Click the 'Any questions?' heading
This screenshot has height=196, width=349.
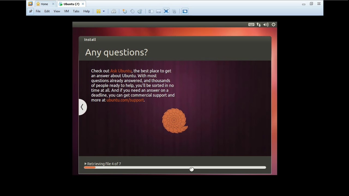[116, 52]
